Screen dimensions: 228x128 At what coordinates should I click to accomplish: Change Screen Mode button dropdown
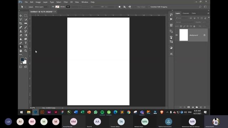pyautogui.click(x=25, y=67)
